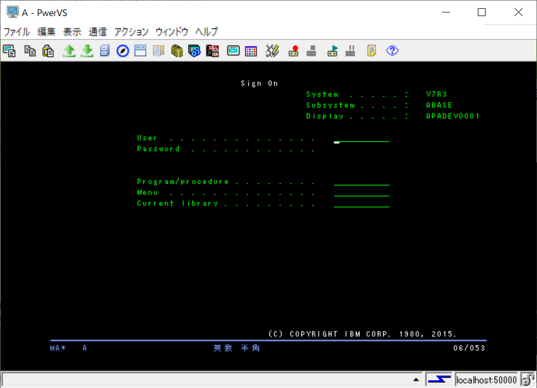Minimize the PwerVS window
The height and width of the screenshot is (388, 537).
[x=446, y=12]
